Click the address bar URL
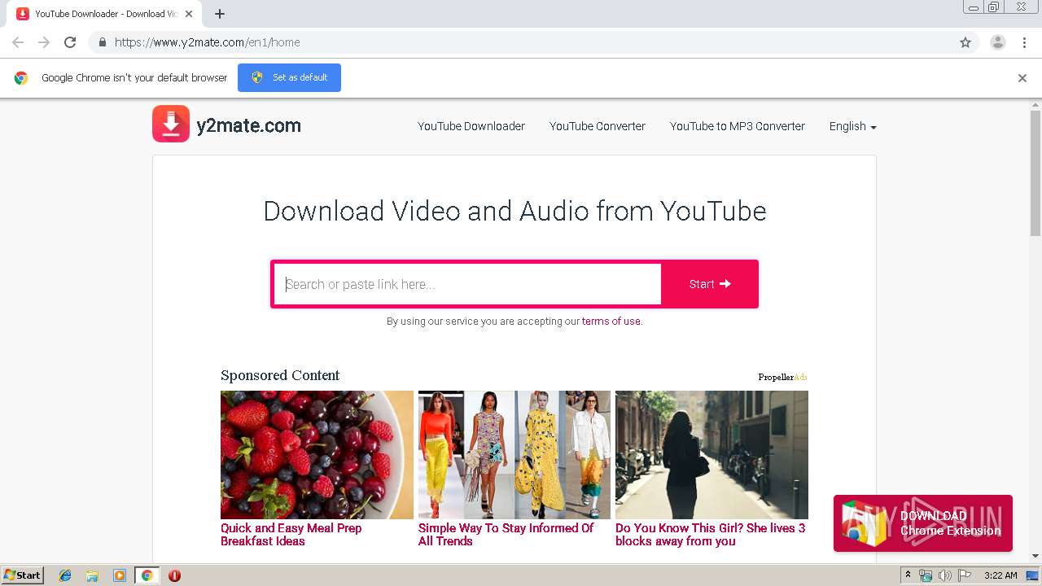Image resolution: width=1042 pixels, height=586 pixels. pyautogui.click(x=207, y=42)
